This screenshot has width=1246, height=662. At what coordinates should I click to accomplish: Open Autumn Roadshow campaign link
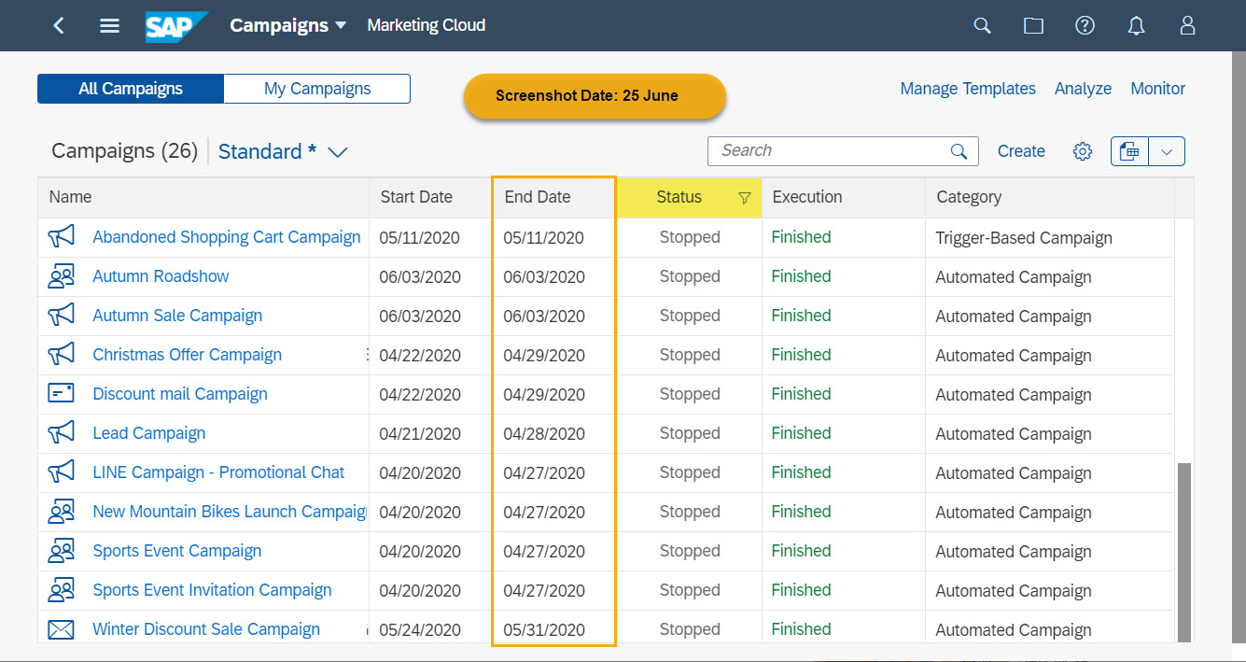161,276
